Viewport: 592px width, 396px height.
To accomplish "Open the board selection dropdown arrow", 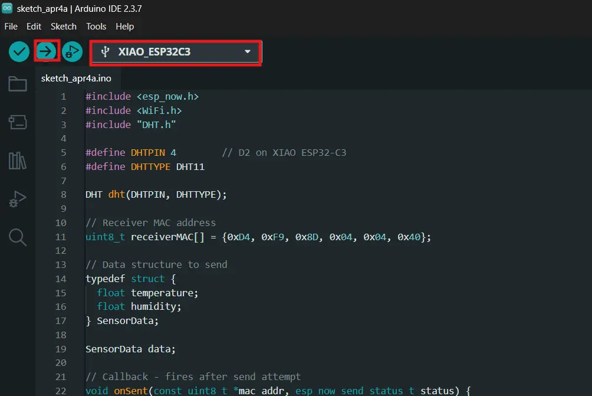I will [x=247, y=51].
